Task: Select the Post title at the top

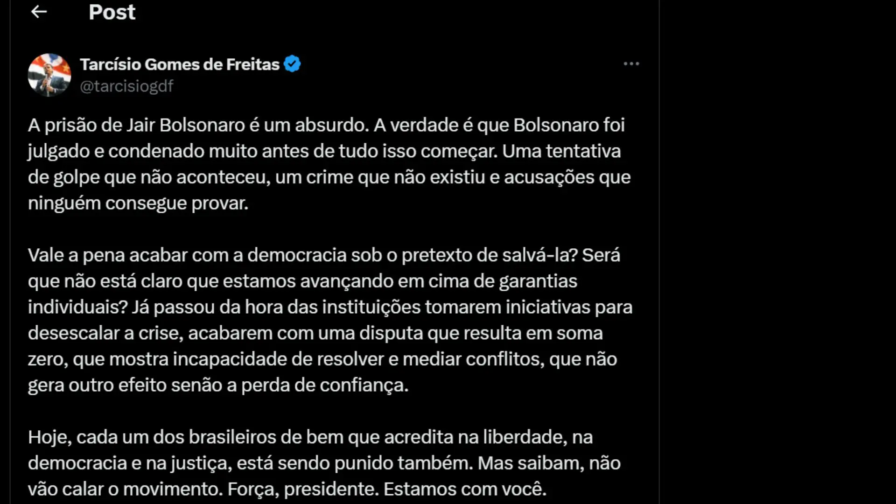Action: coord(112,12)
